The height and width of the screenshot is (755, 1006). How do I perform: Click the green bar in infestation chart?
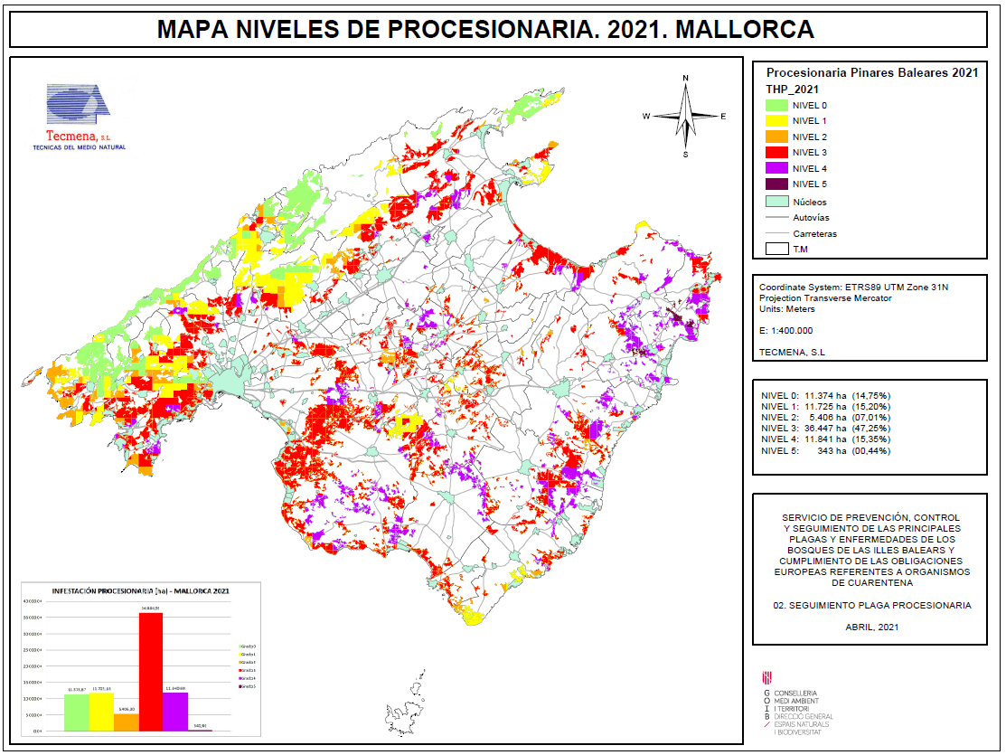click(x=77, y=712)
